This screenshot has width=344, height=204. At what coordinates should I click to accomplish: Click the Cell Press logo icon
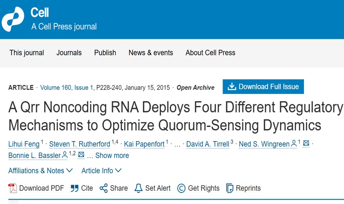13,19
